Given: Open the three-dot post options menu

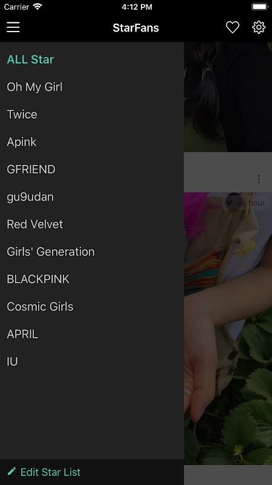Looking at the screenshot, I should tap(259, 179).
